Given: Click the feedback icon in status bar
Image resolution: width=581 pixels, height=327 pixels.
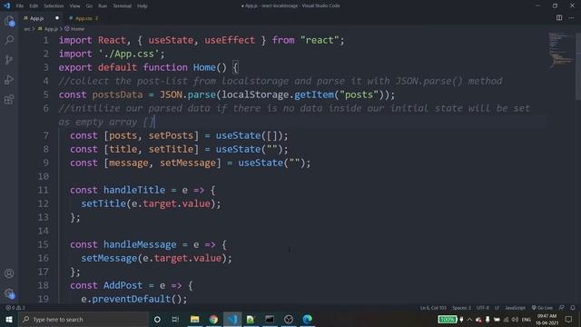Looking at the screenshot, I should tap(562, 308).
